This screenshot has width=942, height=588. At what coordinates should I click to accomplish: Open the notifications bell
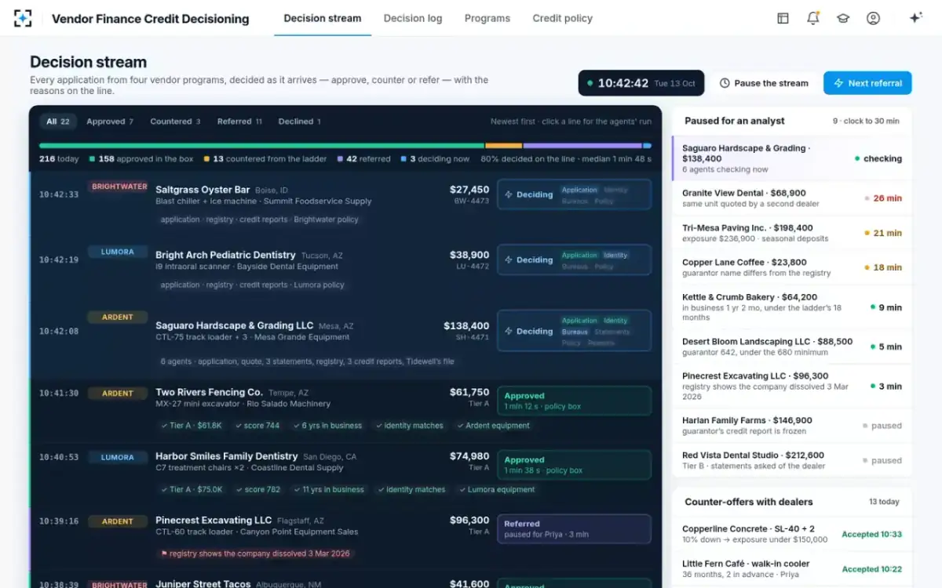(812, 18)
